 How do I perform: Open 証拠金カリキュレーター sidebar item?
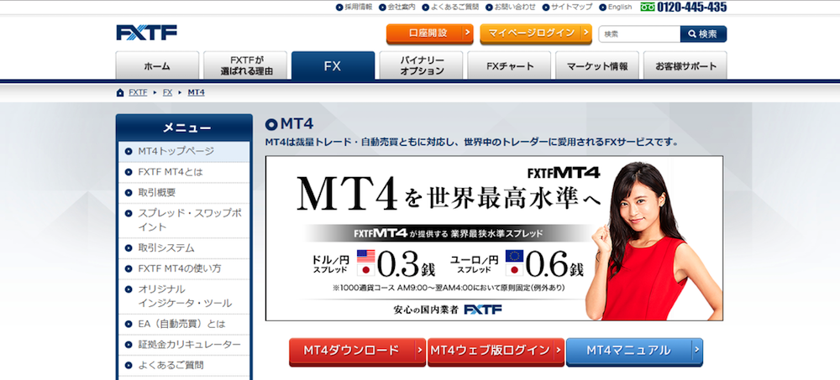184,345
